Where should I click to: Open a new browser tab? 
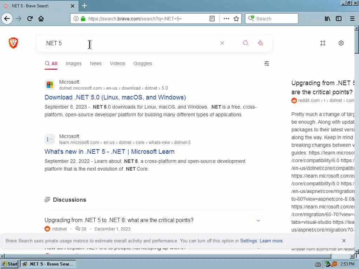84,6
